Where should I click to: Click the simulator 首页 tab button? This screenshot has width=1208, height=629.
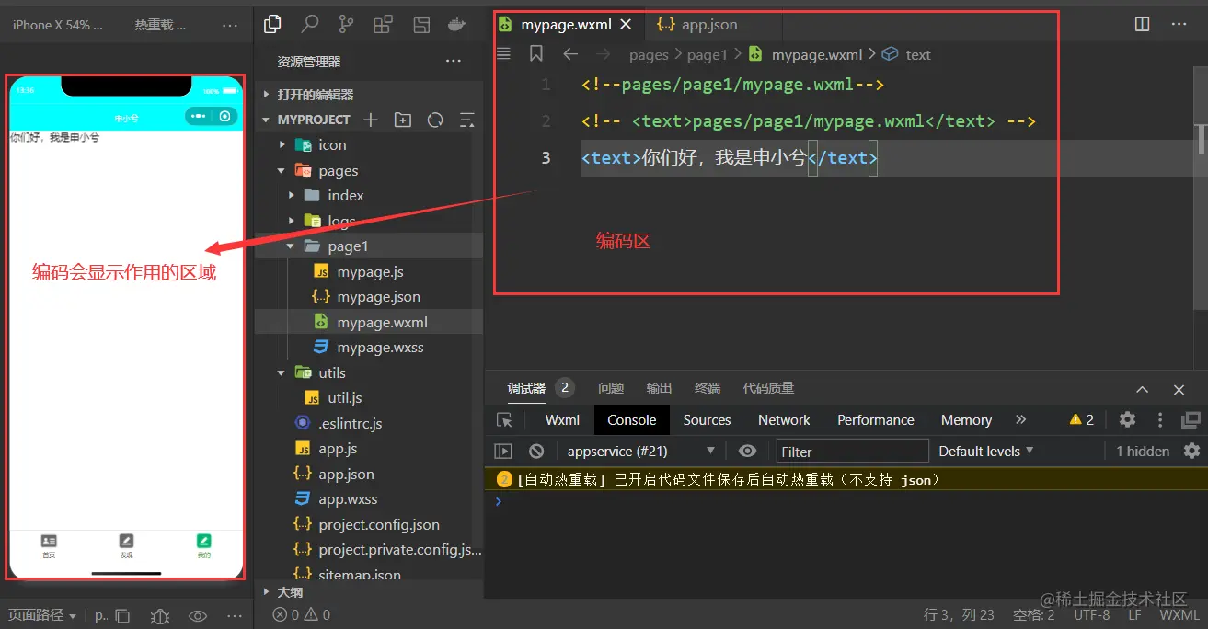[49, 546]
